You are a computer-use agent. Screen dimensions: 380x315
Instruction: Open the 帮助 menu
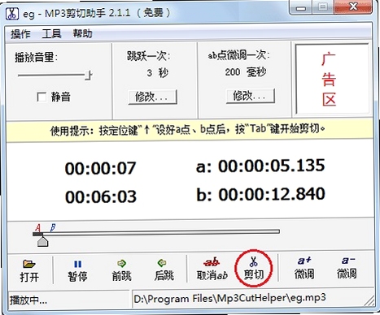[x=83, y=33]
